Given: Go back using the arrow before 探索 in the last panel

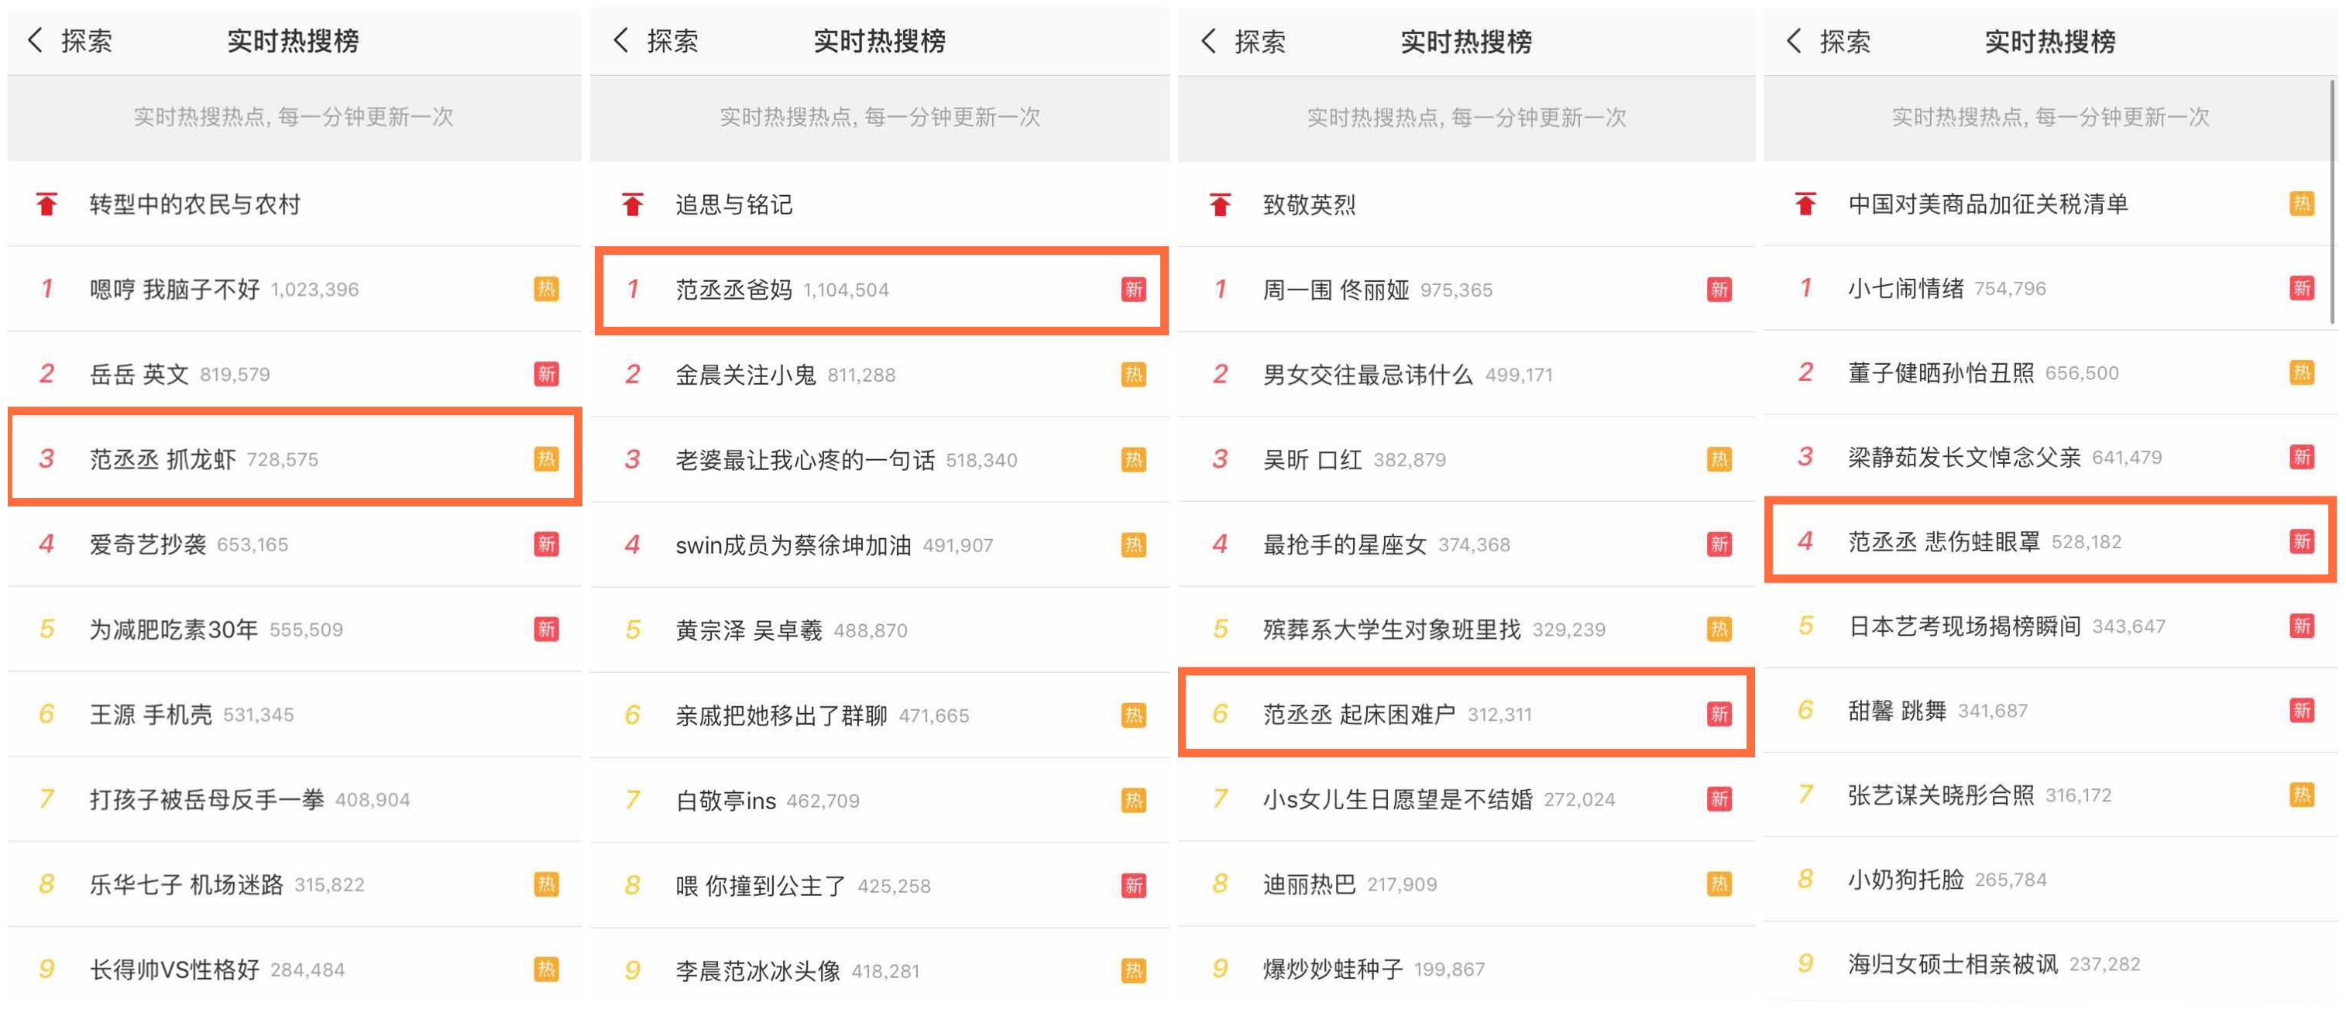Looking at the screenshot, I should click(1793, 40).
